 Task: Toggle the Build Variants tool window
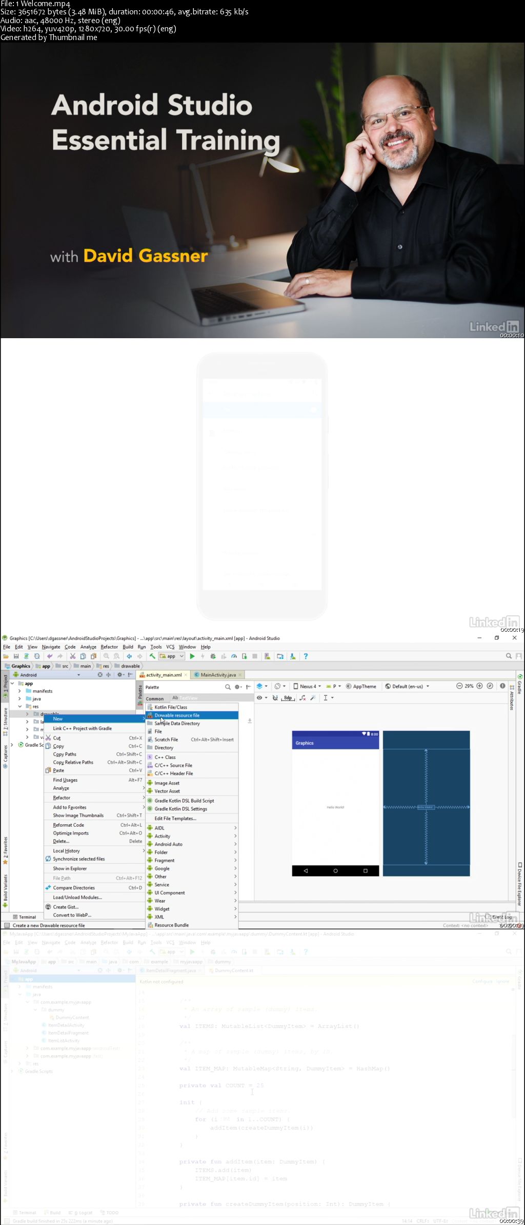click(x=6, y=891)
